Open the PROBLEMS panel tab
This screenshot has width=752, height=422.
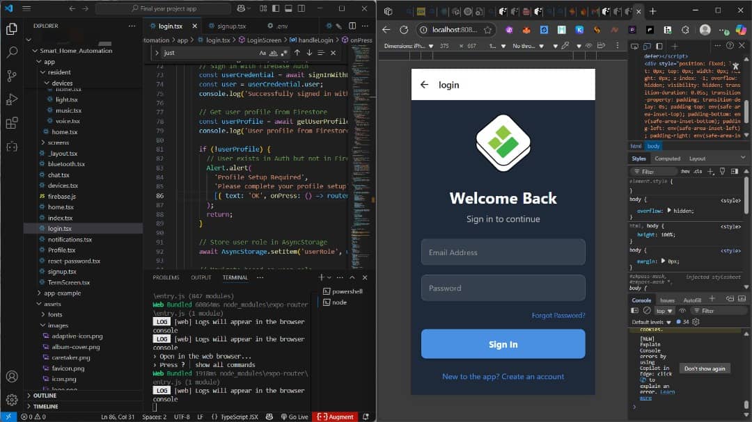tap(166, 277)
